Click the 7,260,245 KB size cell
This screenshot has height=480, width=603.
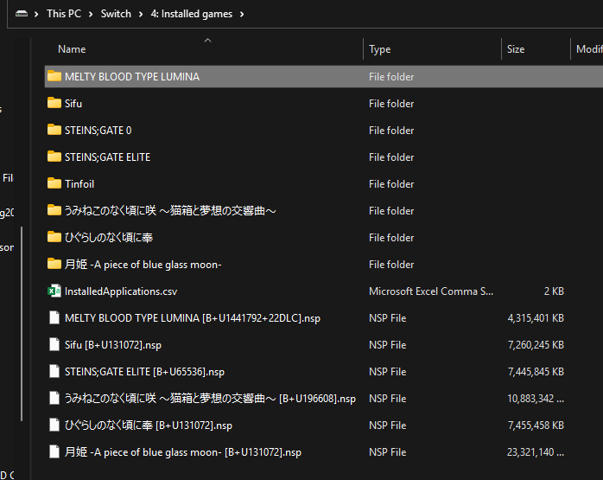[x=536, y=345]
